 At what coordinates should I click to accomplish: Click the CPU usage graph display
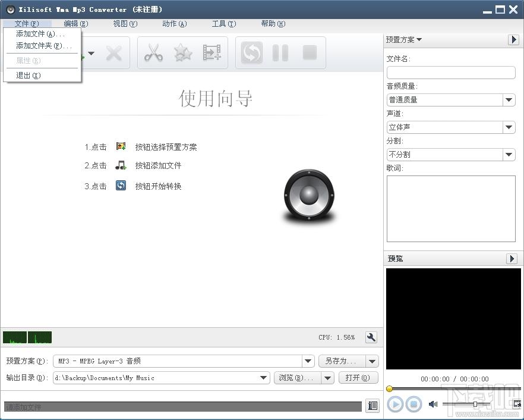pyautogui.click(x=27, y=337)
